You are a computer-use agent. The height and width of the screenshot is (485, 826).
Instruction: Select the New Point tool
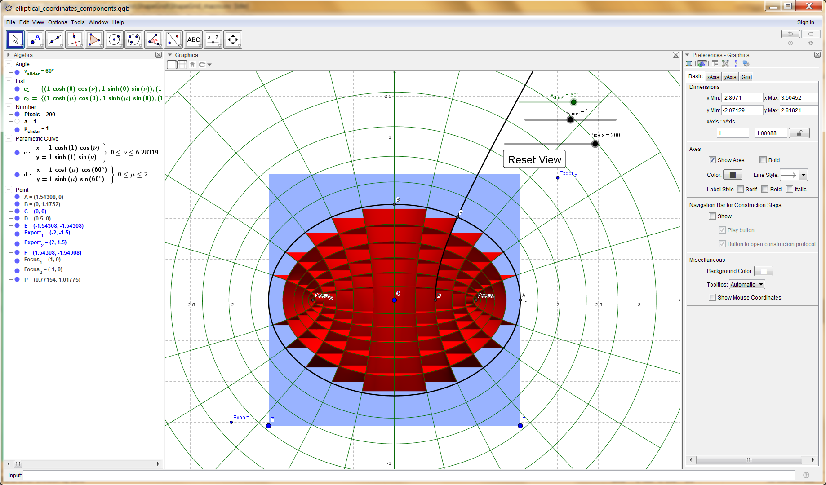coord(35,40)
